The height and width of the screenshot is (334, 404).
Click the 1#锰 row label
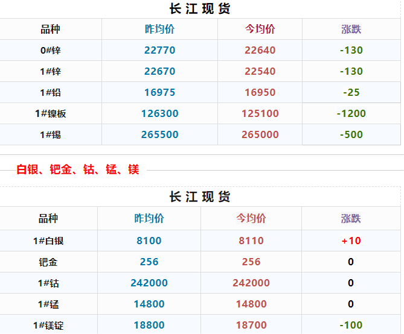click(48, 304)
